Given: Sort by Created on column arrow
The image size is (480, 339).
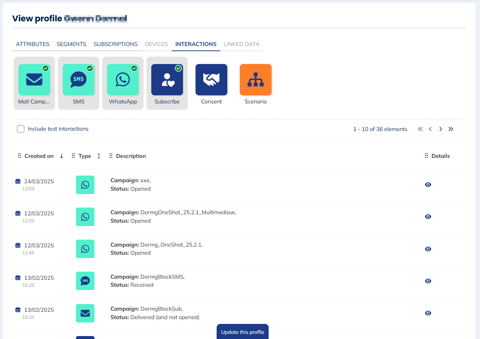Looking at the screenshot, I should coord(62,156).
